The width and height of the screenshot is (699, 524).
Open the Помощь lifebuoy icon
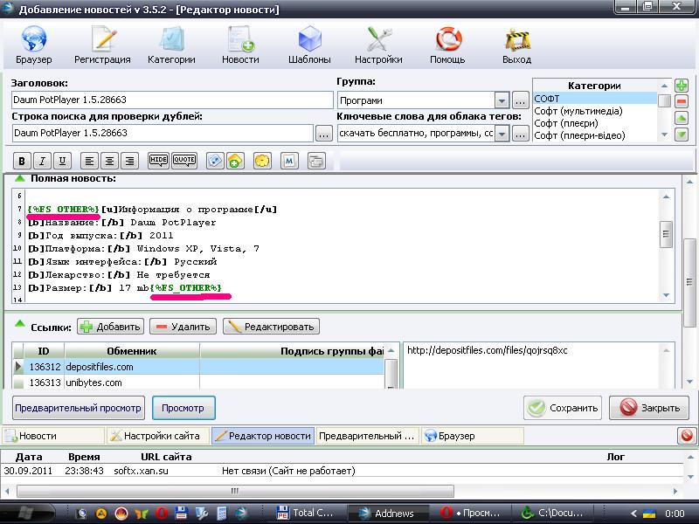click(447, 45)
